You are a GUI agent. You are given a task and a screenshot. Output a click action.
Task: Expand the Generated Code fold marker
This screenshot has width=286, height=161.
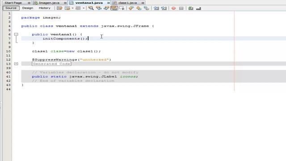pyautogui.click(x=16, y=64)
